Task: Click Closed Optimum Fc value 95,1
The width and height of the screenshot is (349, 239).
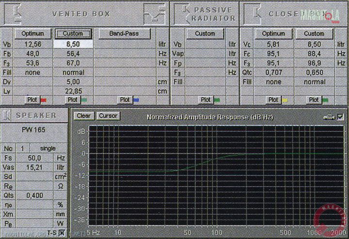Action: [x=273, y=54]
